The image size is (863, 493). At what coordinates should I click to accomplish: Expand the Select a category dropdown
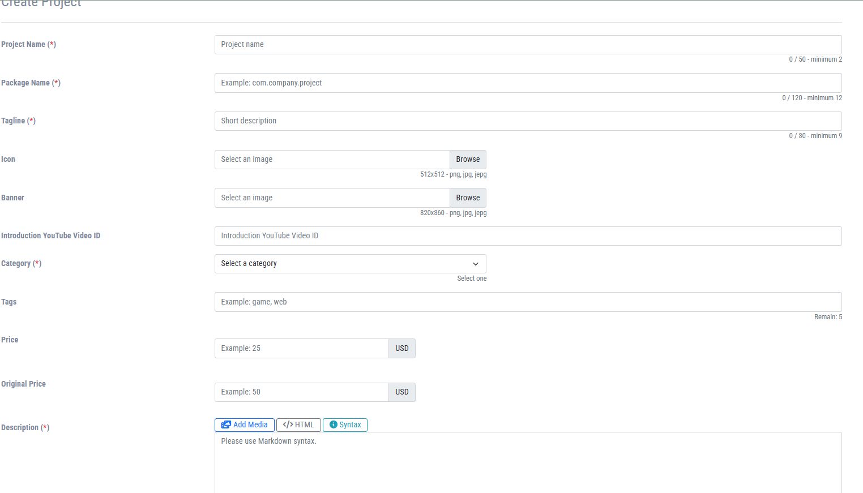coord(350,264)
